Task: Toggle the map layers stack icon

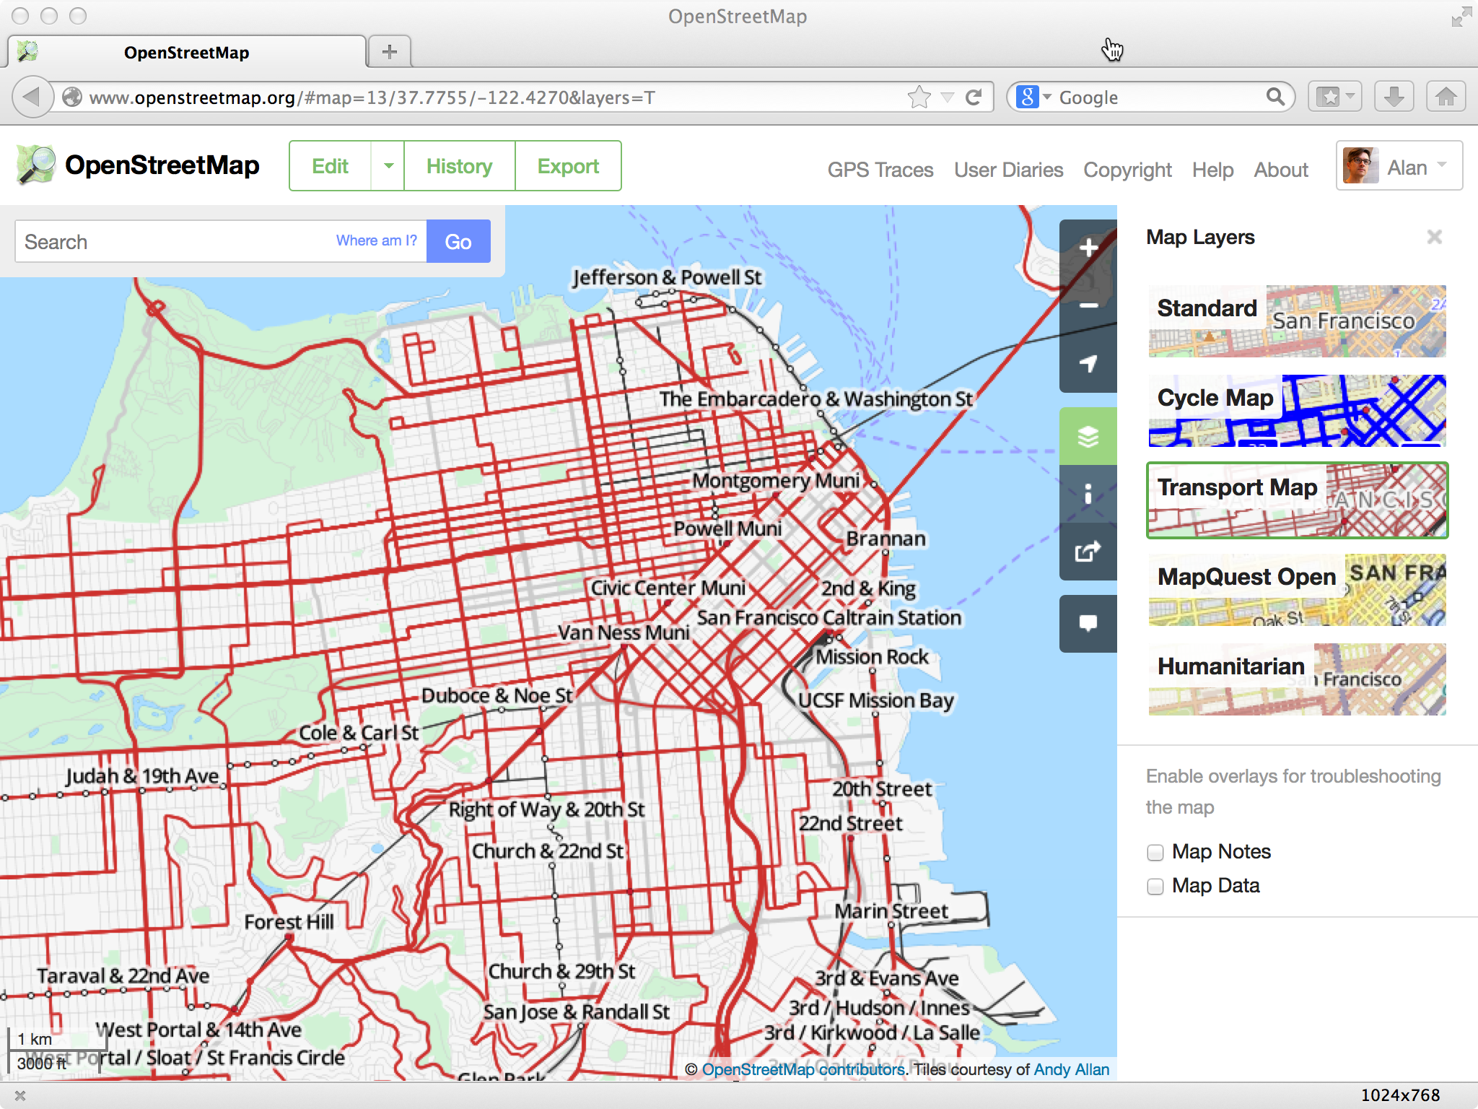Action: [1088, 436]
